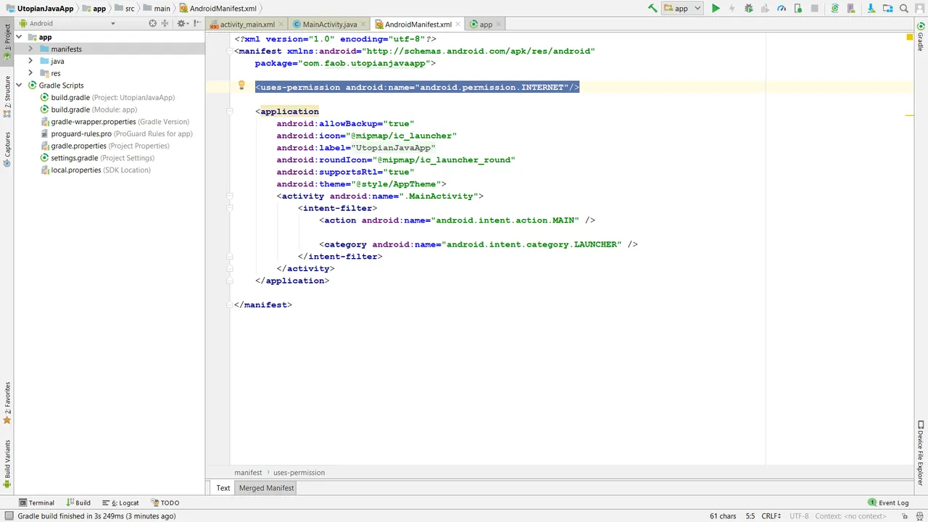The height and width of the screenshot is (522, 928).
Task: Toggle the Captures side tab
Action: tap(7, 149)
